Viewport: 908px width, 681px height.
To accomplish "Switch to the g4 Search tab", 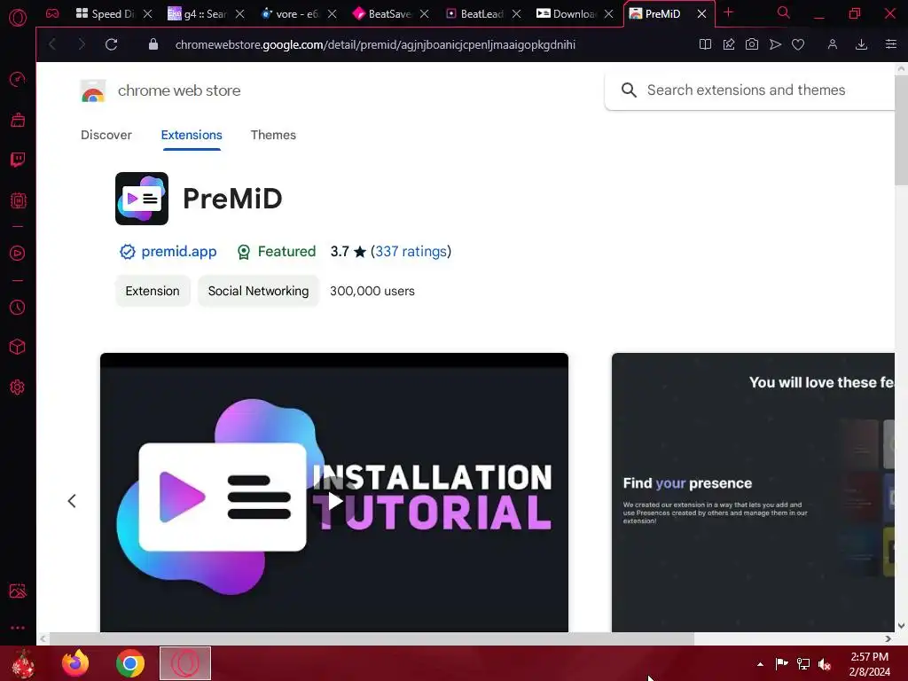I will 198,14.
